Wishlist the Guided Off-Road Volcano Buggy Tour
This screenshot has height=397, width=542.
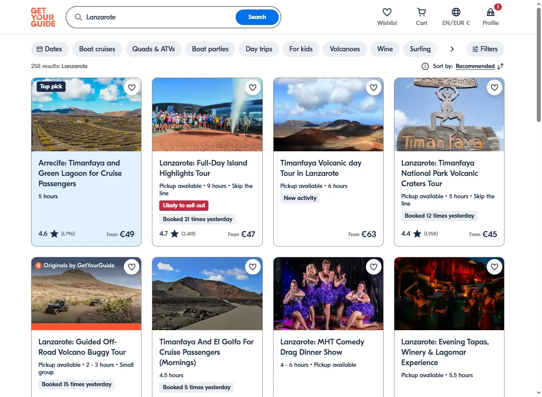pyautogui.click(x=132, y=267)
